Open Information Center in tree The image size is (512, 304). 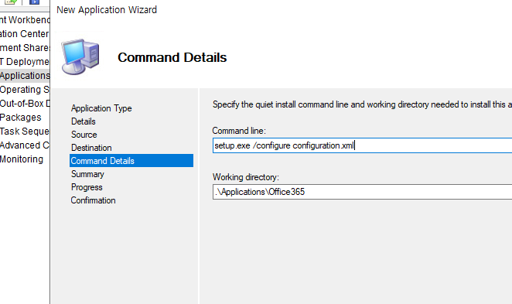click(x=25, y=33)
